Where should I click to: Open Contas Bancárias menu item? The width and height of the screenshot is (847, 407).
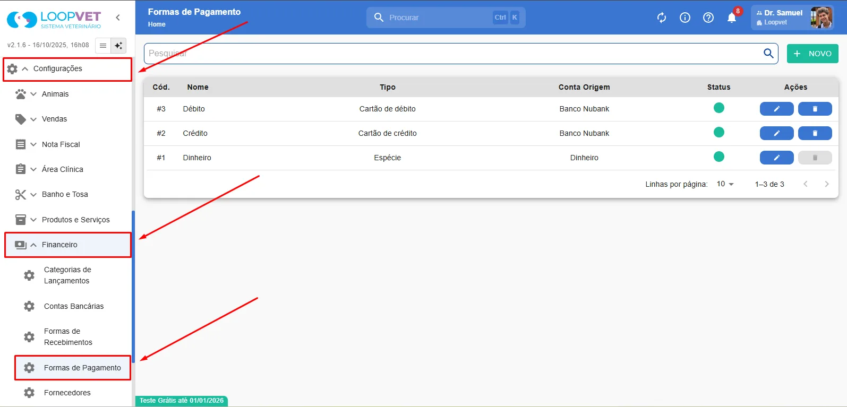tap(73, 306)
